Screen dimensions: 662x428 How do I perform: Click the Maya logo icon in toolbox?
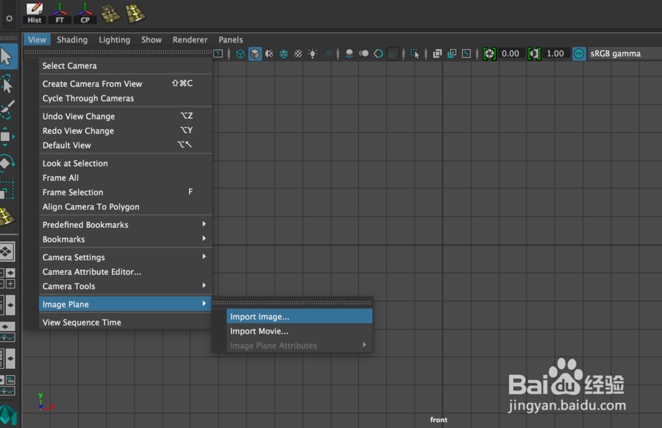coord(8,415)
